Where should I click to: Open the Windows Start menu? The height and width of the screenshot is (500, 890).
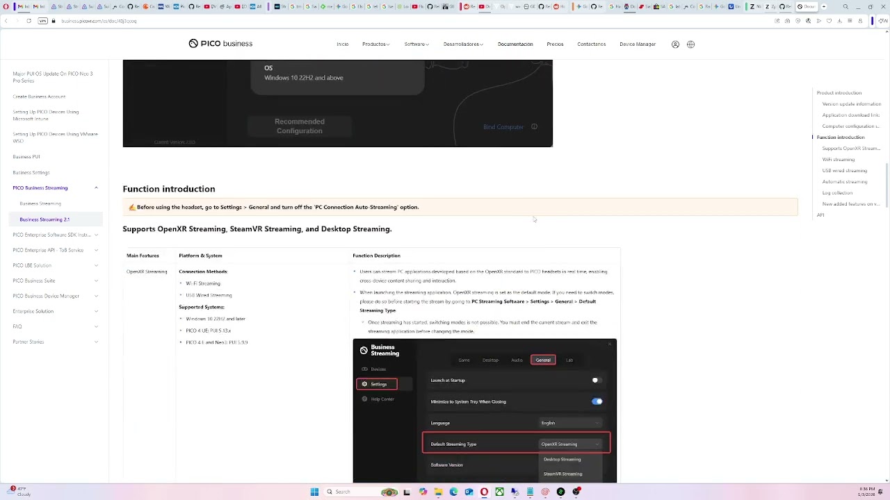coord(314,492)
